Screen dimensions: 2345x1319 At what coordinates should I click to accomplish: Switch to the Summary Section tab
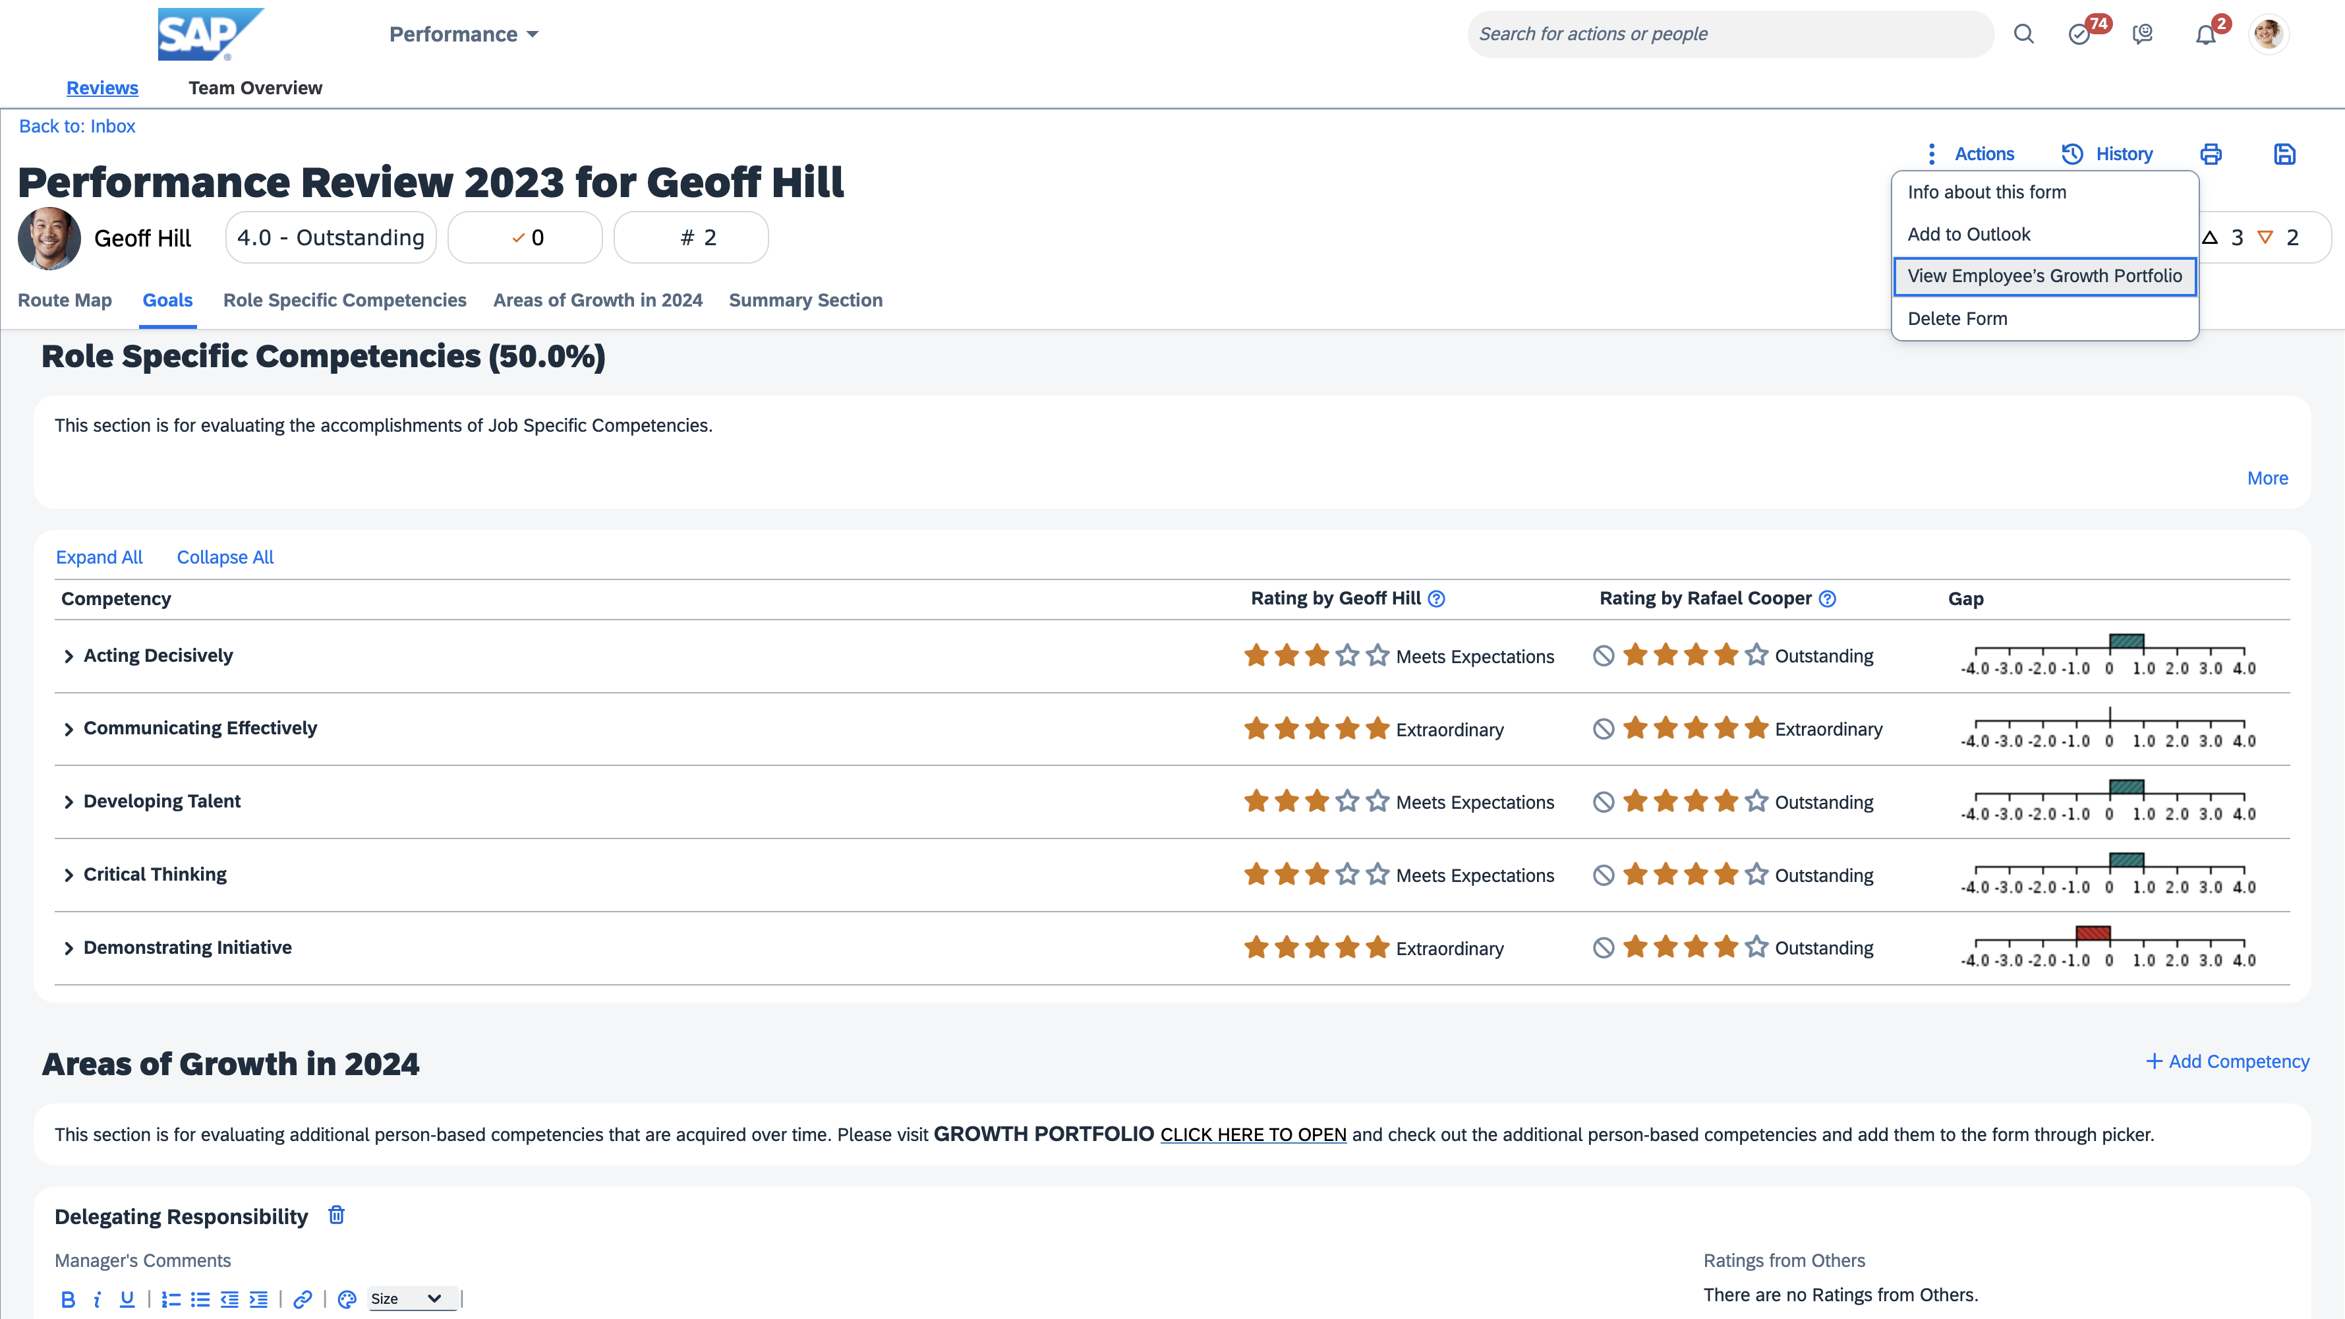(805, 299)
